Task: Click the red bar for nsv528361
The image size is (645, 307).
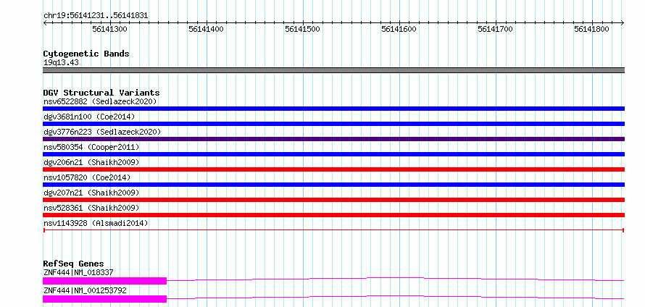Action: (333, 215)
